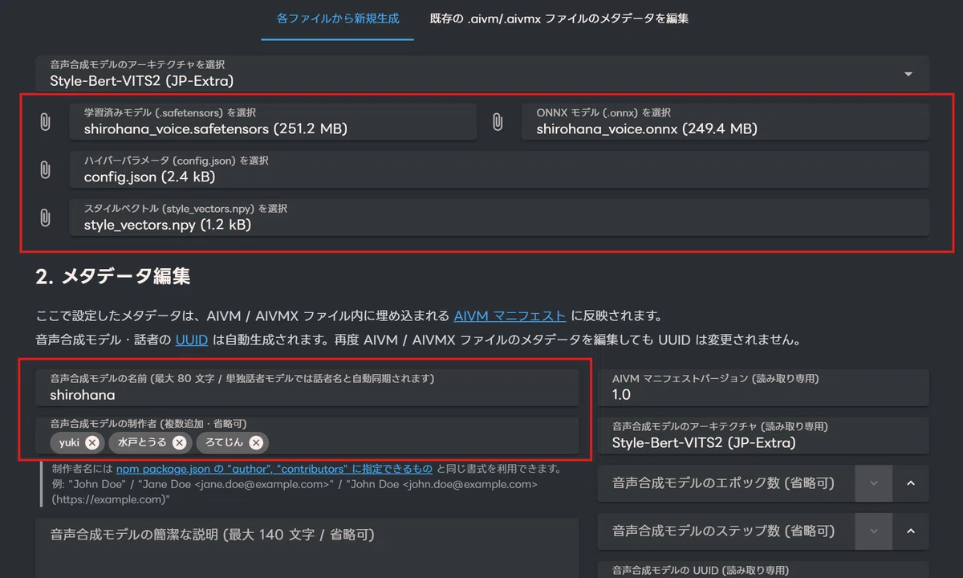The image size is (963, 578).
Task: Click paperclip icon beside ONNX model field
Action: pos(498,122)
